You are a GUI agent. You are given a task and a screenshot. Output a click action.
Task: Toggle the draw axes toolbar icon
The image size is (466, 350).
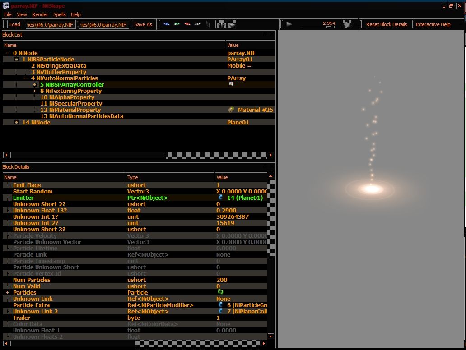pyautogui.click(x=221, y=24)
